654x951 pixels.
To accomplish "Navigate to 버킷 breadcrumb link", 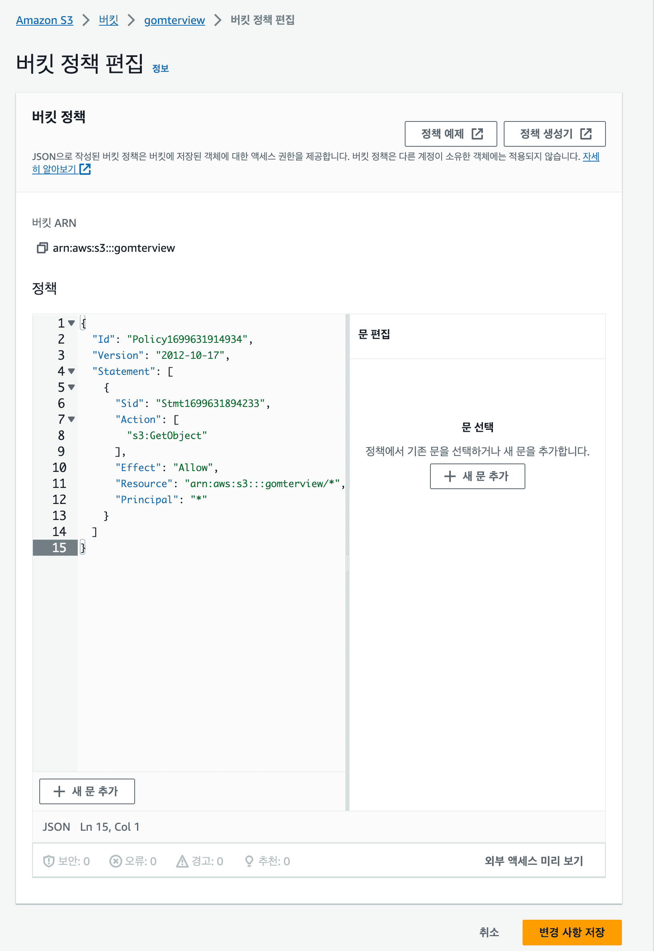I will 108,20.
